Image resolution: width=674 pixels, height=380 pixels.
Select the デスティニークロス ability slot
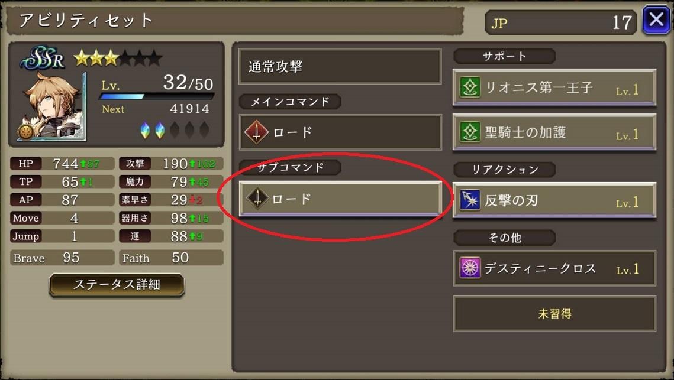click(554, 268)
